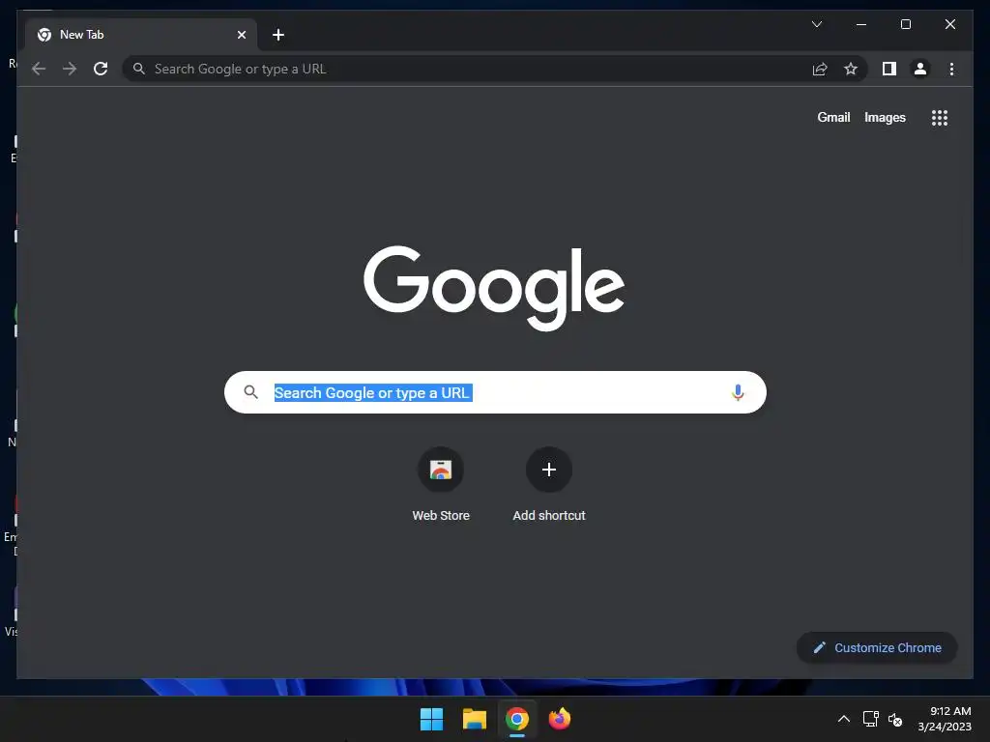
Task: Start voice search with microphone icon
Action: (738, 392)
